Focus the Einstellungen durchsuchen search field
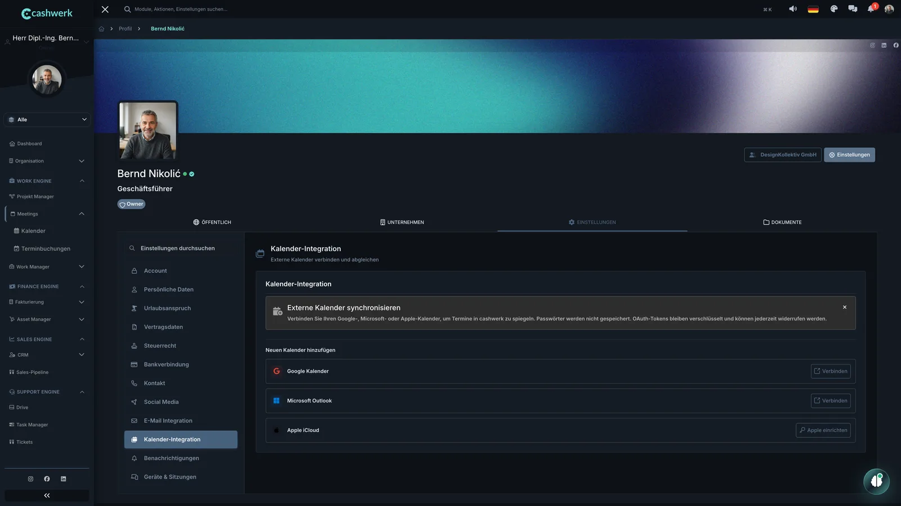Image resolution: width=901 pixels, height=506 pixels. 181,248
